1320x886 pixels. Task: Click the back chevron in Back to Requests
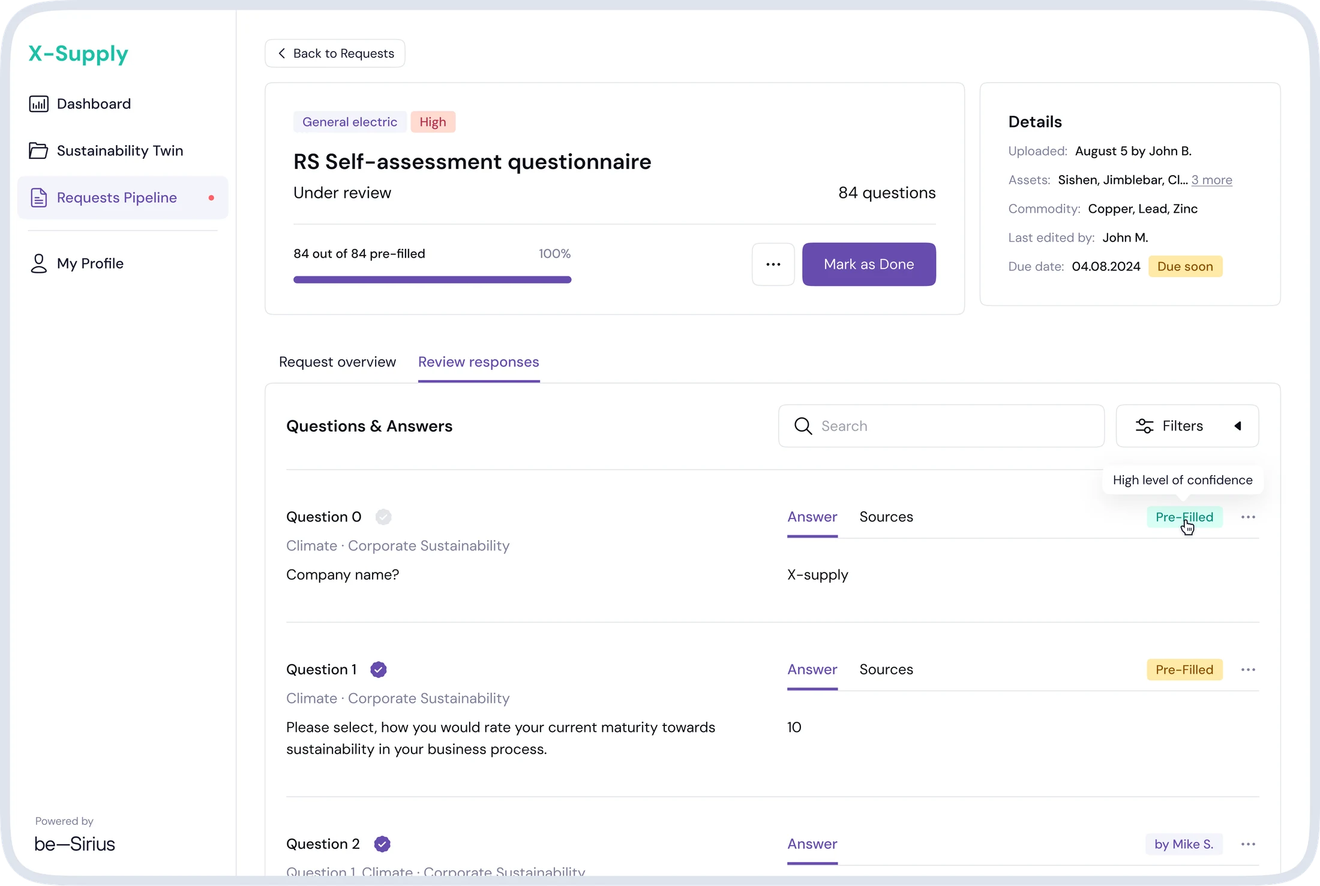(281, 53)
